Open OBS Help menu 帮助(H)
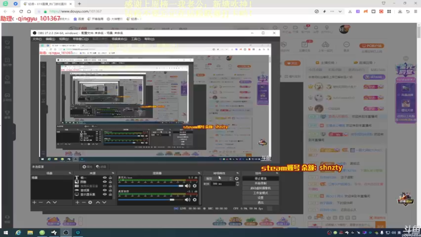The image size is (421, 237). [x=149, y=39]
